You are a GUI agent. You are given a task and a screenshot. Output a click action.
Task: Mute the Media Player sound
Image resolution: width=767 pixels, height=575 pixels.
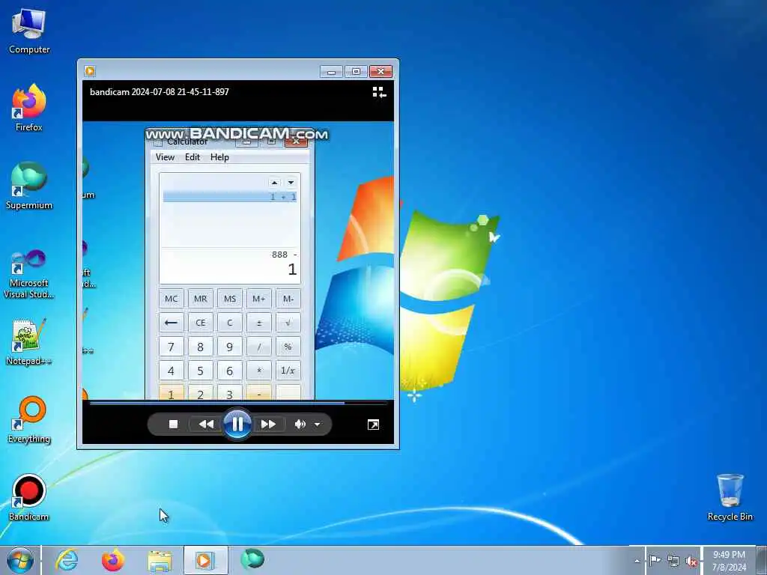click(x=300, y=424)
